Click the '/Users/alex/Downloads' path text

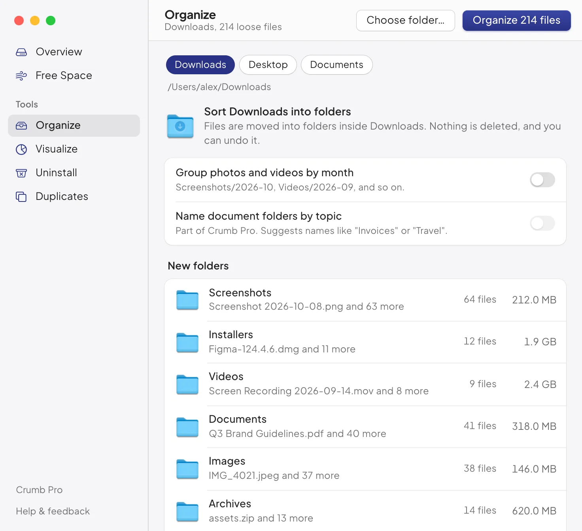click(x=219, y=87)
